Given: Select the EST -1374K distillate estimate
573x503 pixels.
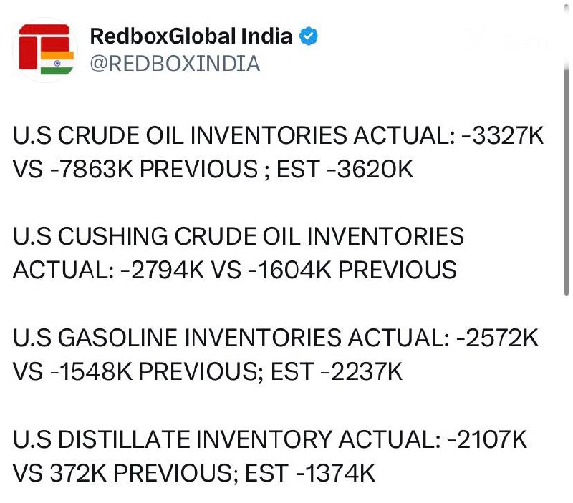Looking at the screenshot, I should [310, 473].
